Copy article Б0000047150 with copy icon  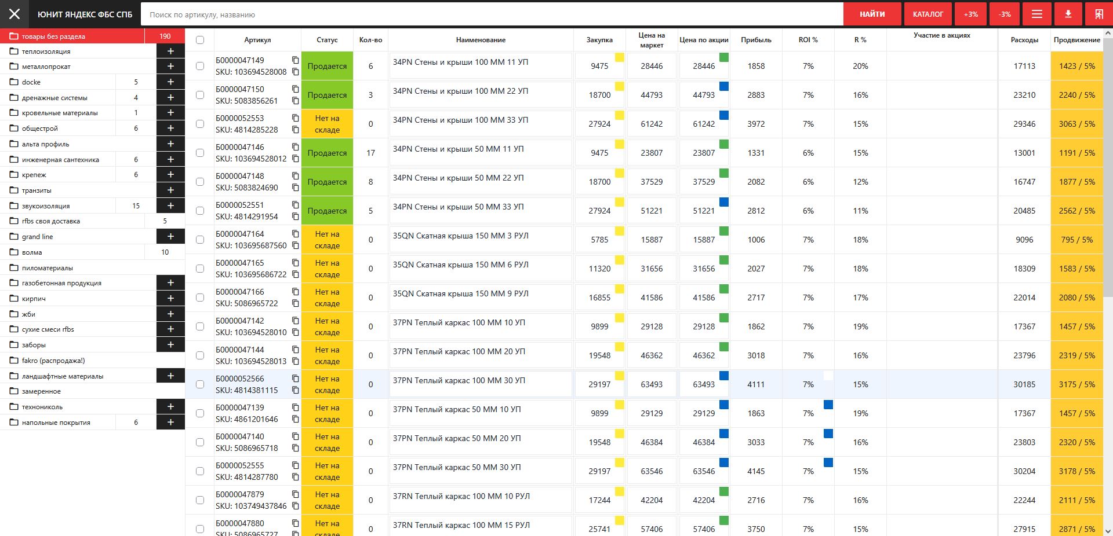pos(295,89)
